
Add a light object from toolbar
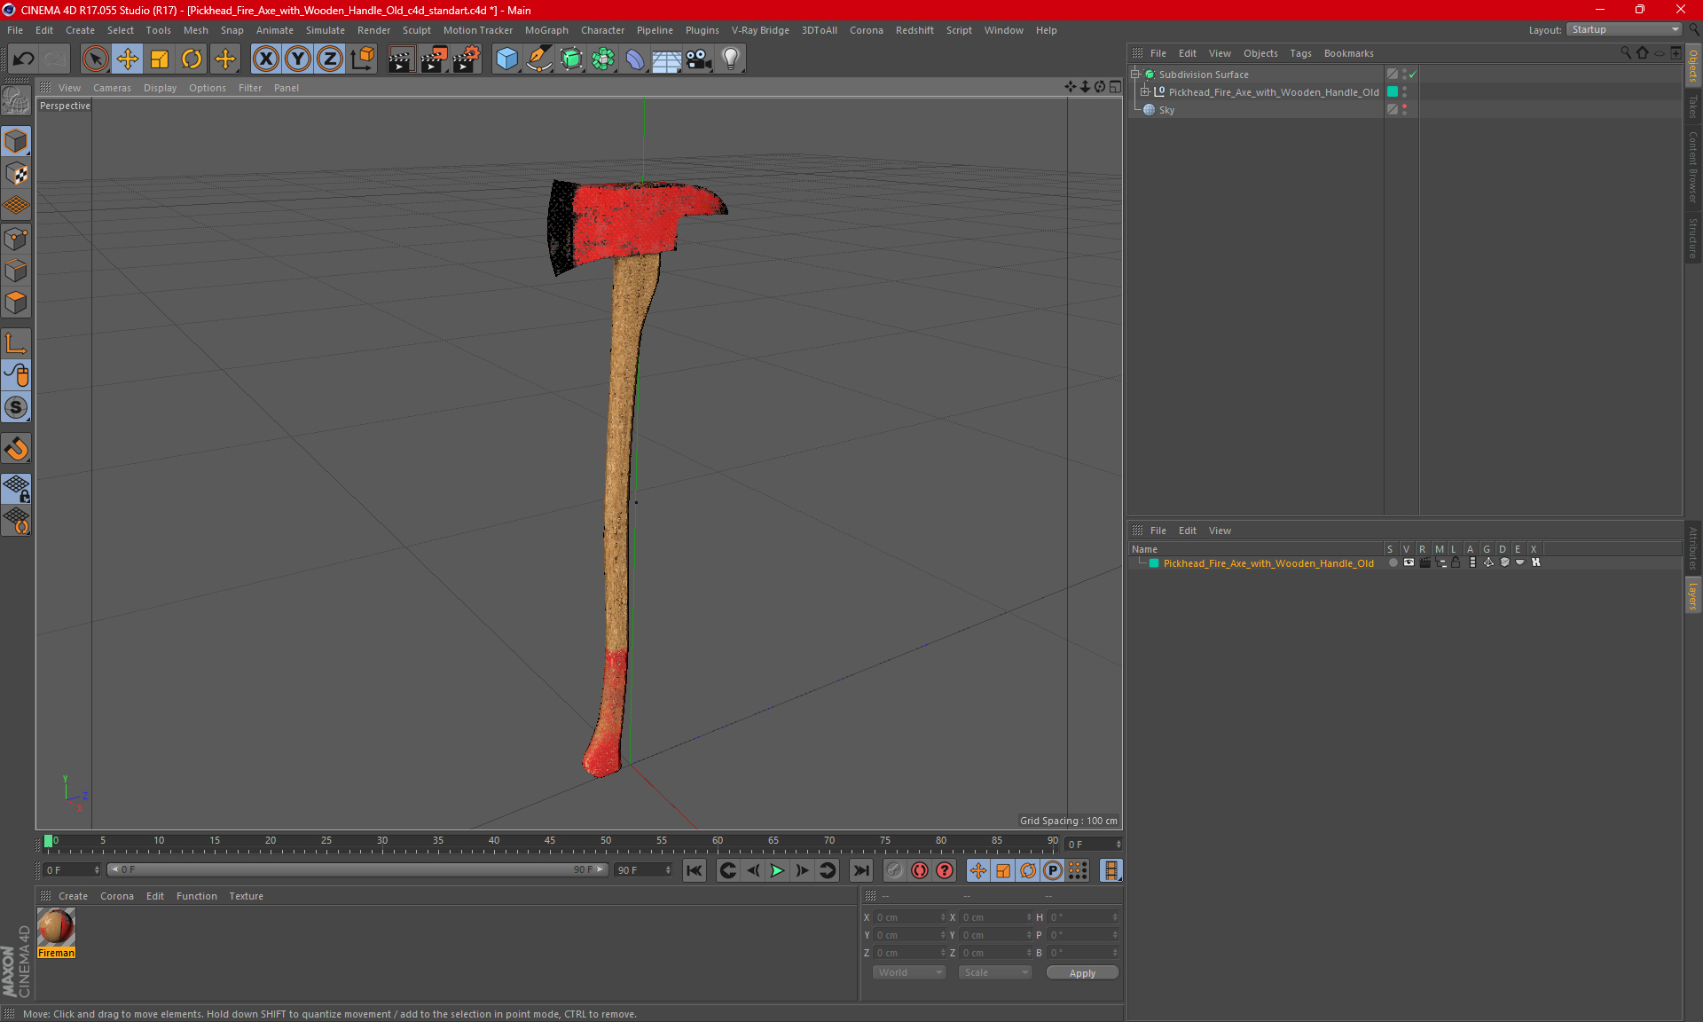pyautogui.click(x=730, y=59)
